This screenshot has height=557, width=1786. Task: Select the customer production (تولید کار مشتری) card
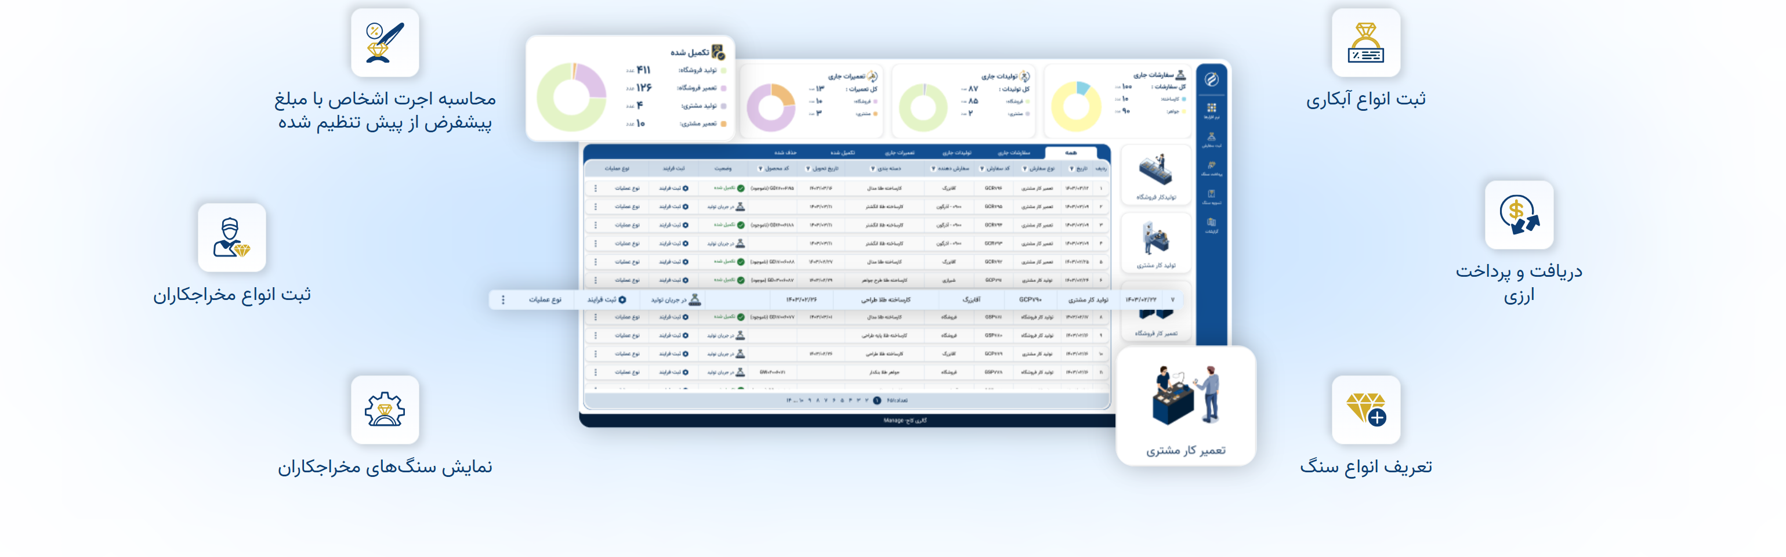[x=1156, y=243]
